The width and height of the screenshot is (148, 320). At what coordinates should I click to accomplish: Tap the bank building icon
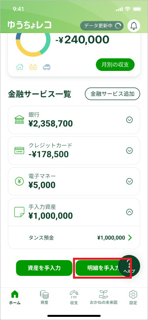[x=19, y=120]
